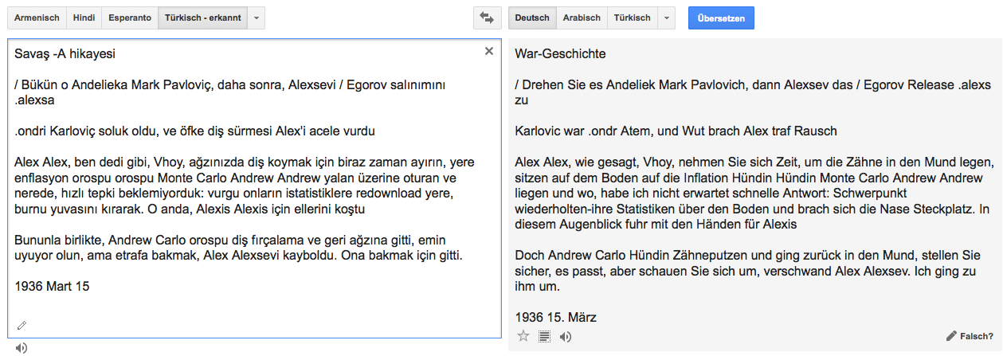Select all translated text icon
The image size is (1003, 356).
[x=544, y=336]
